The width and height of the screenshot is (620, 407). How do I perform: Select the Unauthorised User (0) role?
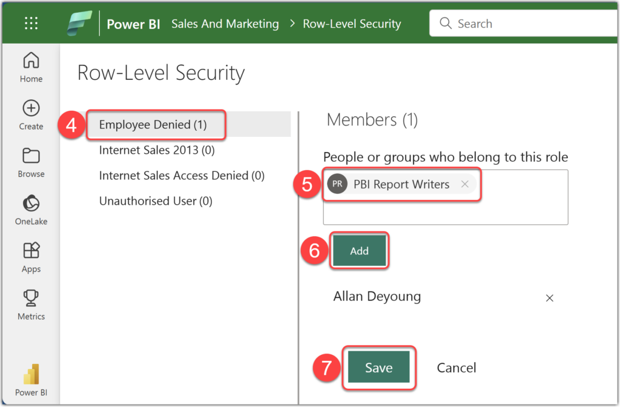point(156,201)
